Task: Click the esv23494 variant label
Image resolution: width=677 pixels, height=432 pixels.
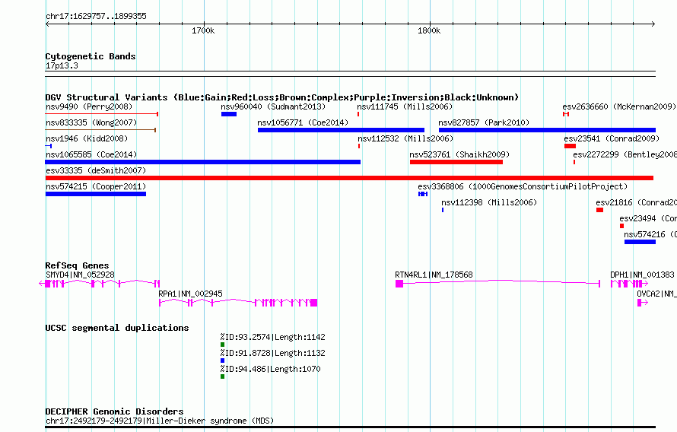Action: [x=647, y=218]
